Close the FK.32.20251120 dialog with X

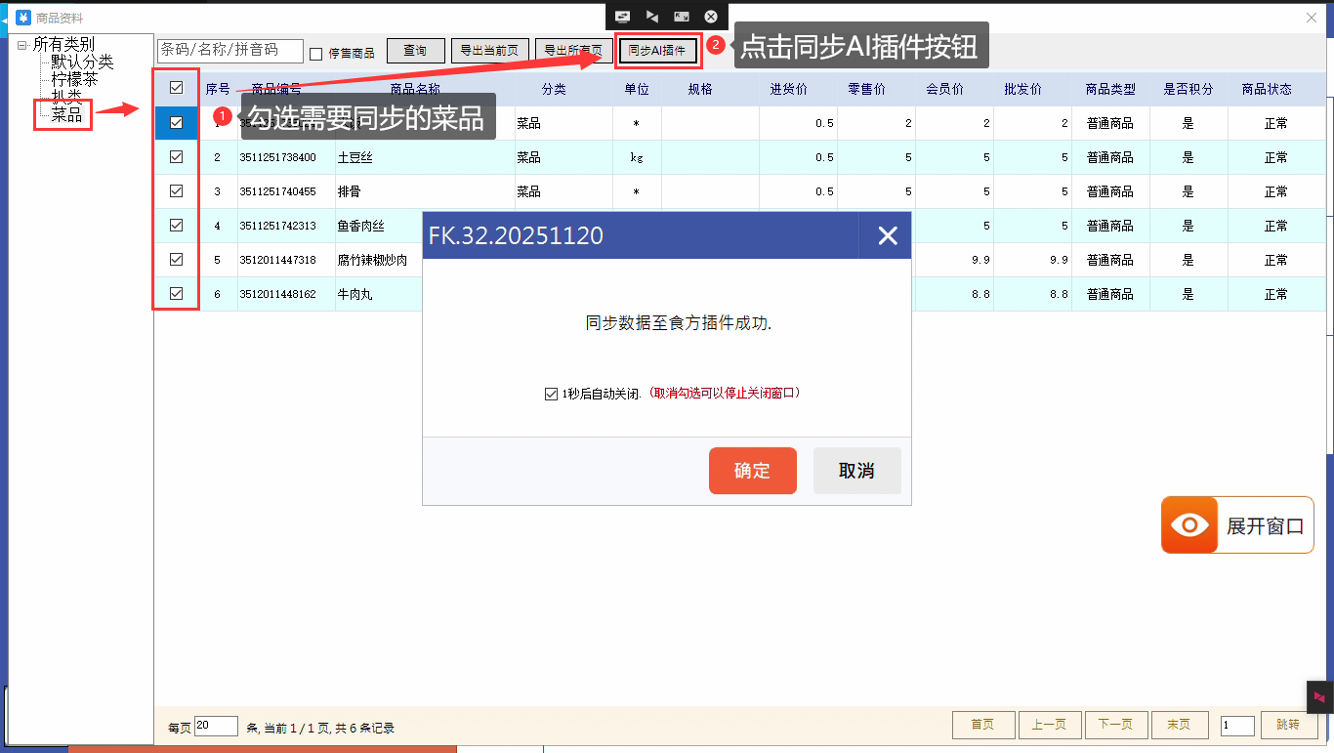(887, 235)
